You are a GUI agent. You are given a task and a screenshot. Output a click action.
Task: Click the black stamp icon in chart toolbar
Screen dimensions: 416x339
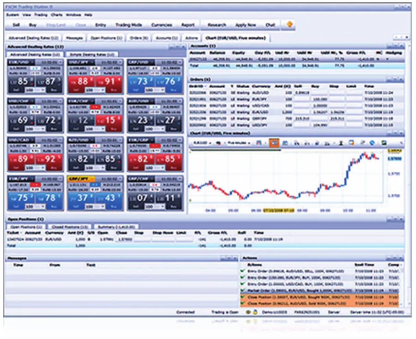[341, 143]
